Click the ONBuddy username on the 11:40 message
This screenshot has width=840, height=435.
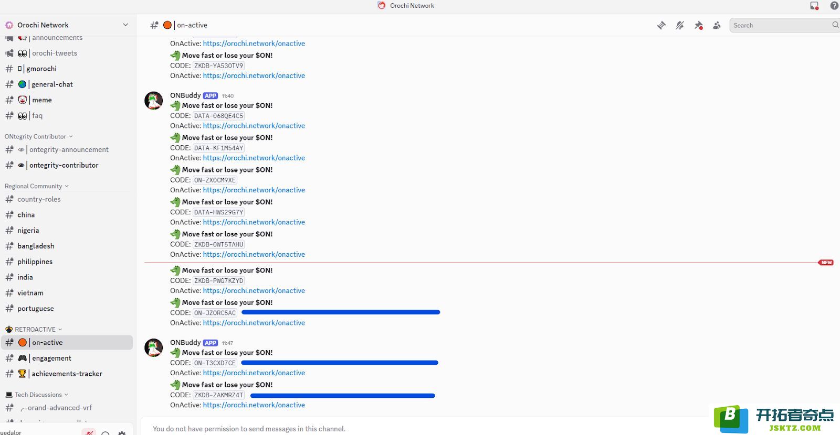click(185, 95)
